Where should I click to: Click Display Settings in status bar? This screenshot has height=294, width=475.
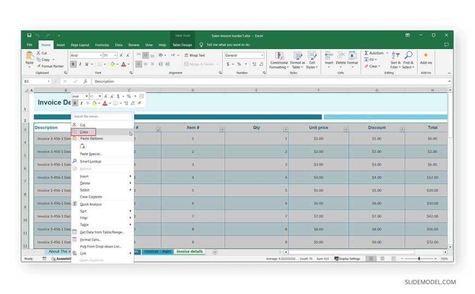[347, 259]
